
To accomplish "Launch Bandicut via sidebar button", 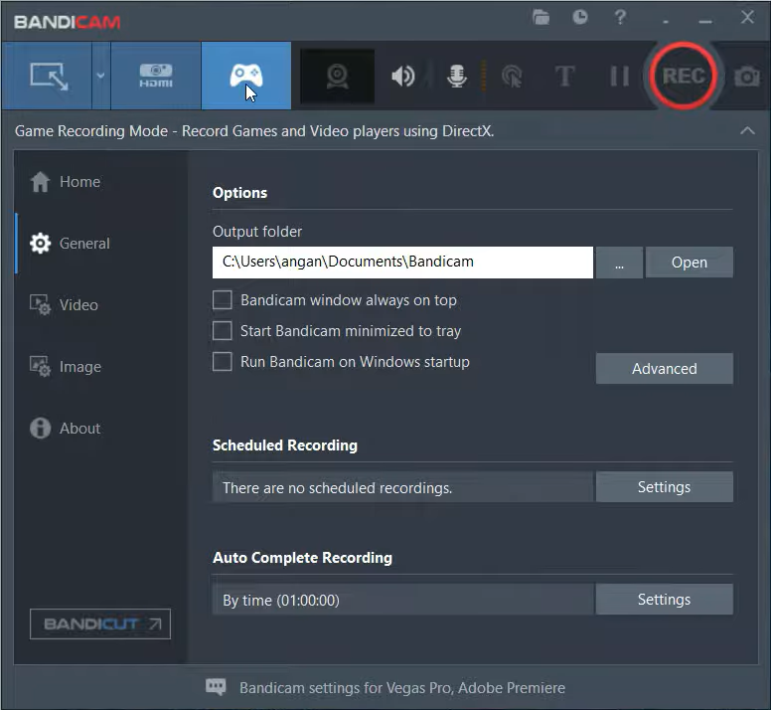I will (x=100, y=623).
